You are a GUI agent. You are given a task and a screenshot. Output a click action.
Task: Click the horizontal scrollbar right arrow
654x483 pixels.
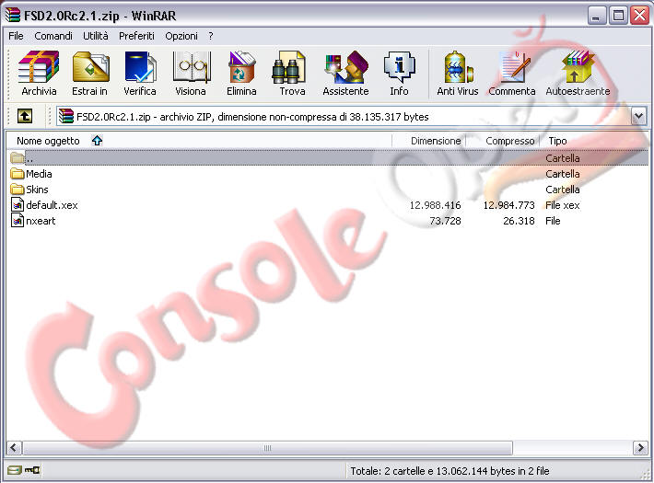point(640,448)
